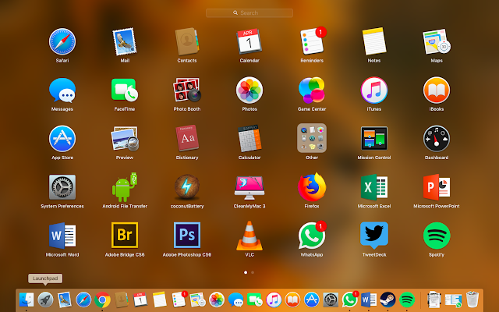Open the Photos app in Launchpad
Viewport: 499px width, 312px height.
[249, 90]
